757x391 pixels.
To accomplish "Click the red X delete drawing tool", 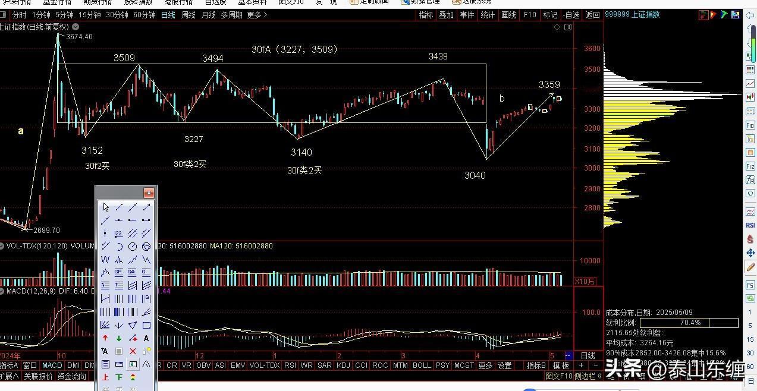I will click(133, 351).
